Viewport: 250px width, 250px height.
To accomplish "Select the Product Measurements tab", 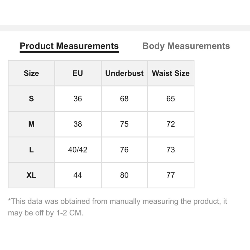I will [x=69, y=47].
